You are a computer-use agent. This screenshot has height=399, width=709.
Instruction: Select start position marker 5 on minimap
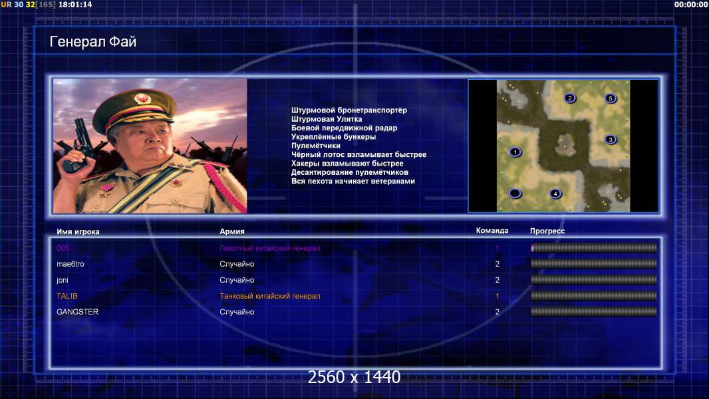pyautogui.click(x=611, y=98)
